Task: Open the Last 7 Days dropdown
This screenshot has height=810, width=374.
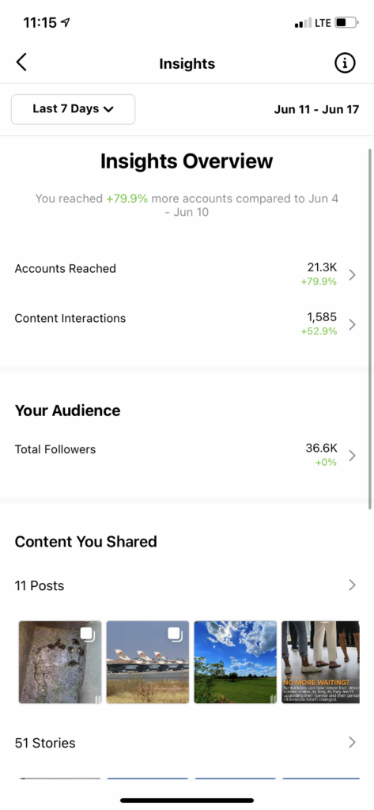Action: pos(73,109)
